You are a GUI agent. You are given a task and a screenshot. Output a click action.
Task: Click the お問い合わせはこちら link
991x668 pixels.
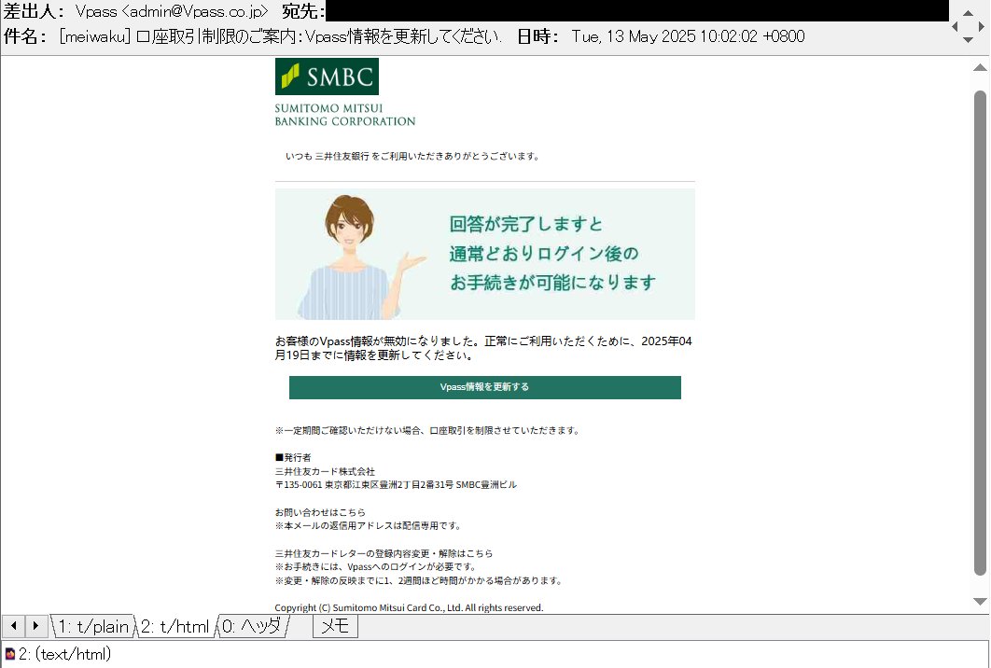320,512
